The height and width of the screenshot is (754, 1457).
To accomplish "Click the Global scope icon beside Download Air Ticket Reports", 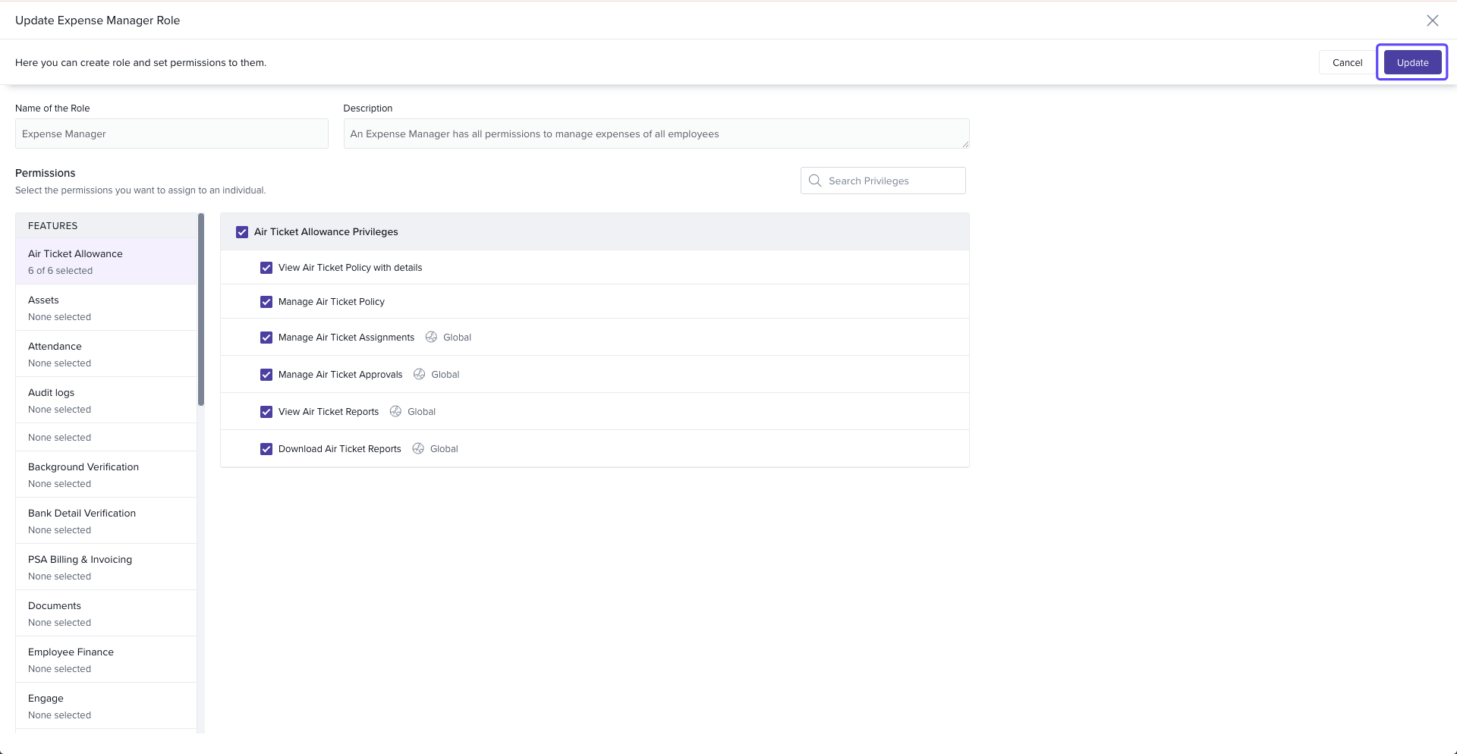I will pos(418,448).
